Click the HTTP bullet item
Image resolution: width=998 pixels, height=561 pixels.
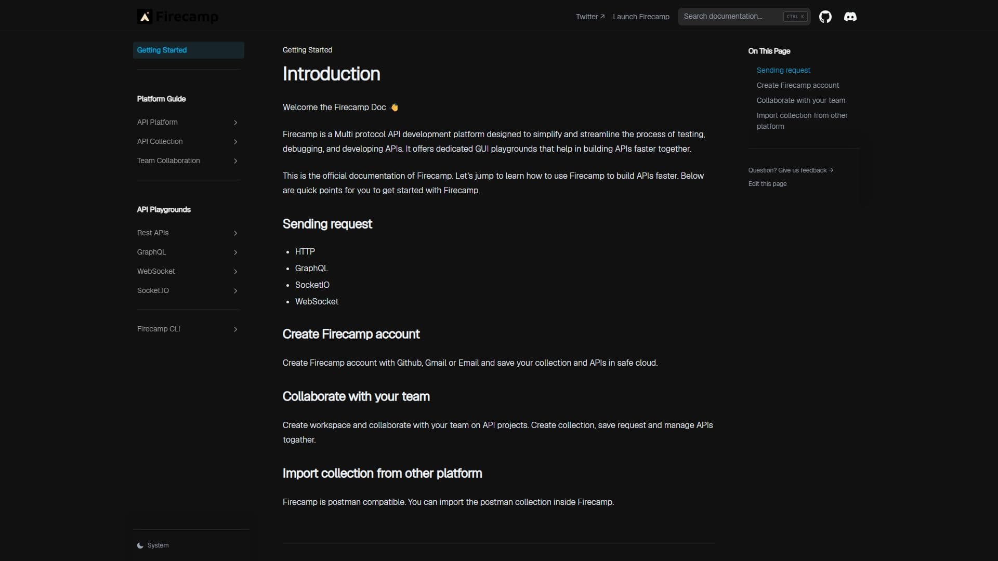coord(305,251)
